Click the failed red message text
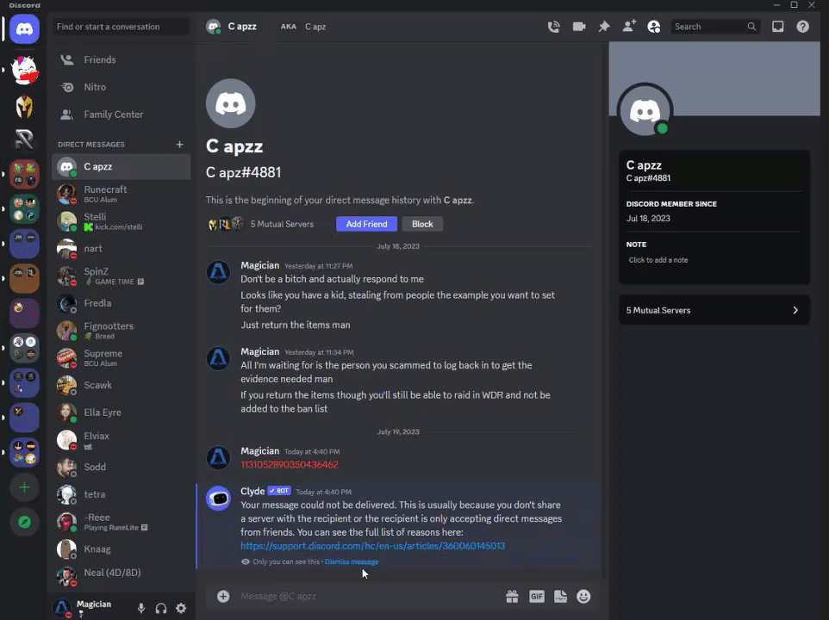 coord(290,465)
